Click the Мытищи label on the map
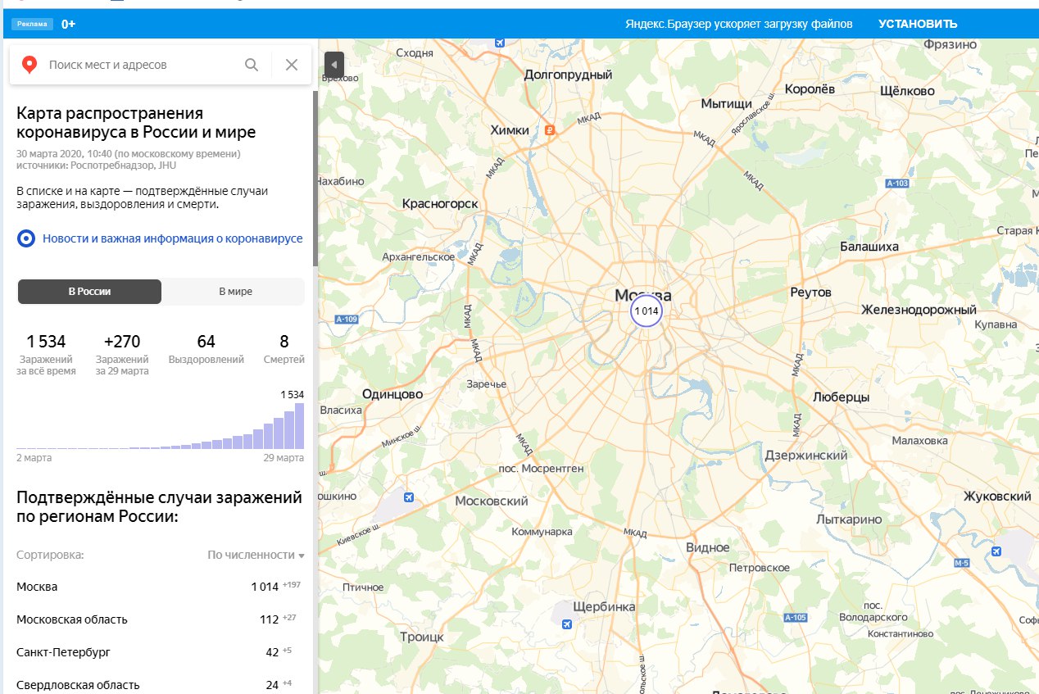Image resolution: width=1039 pixels, height=694 pixels. coord(726,104)
